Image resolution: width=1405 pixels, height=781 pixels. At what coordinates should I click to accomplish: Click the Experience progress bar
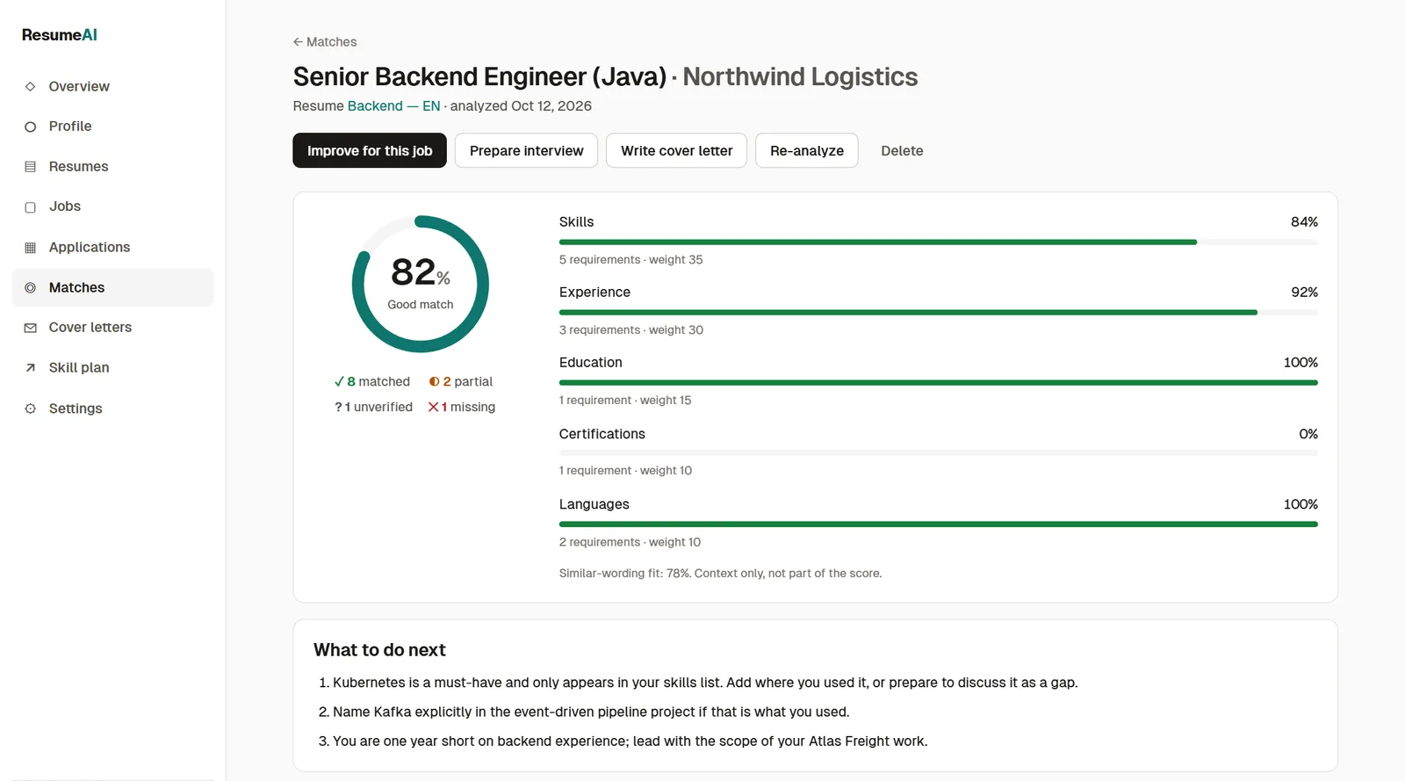pos(938,312)
